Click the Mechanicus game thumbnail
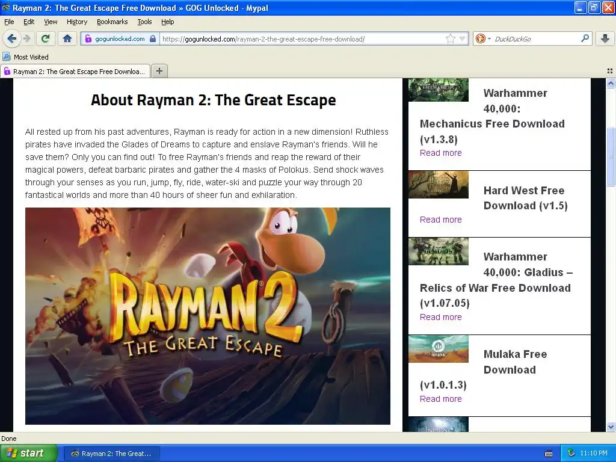The width and height of the screenshot is (616, 462). (439, 90)
